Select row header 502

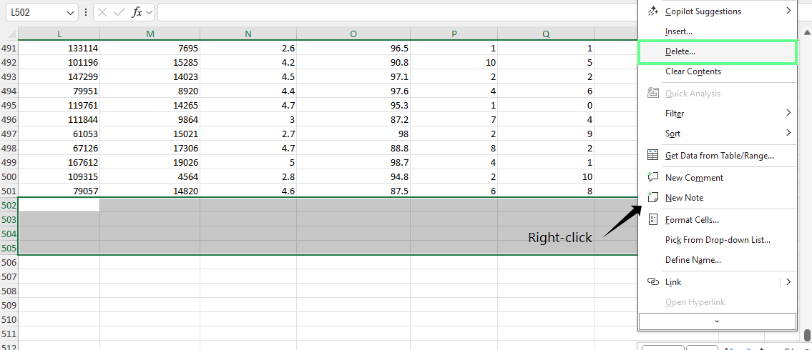pos(9,205)
